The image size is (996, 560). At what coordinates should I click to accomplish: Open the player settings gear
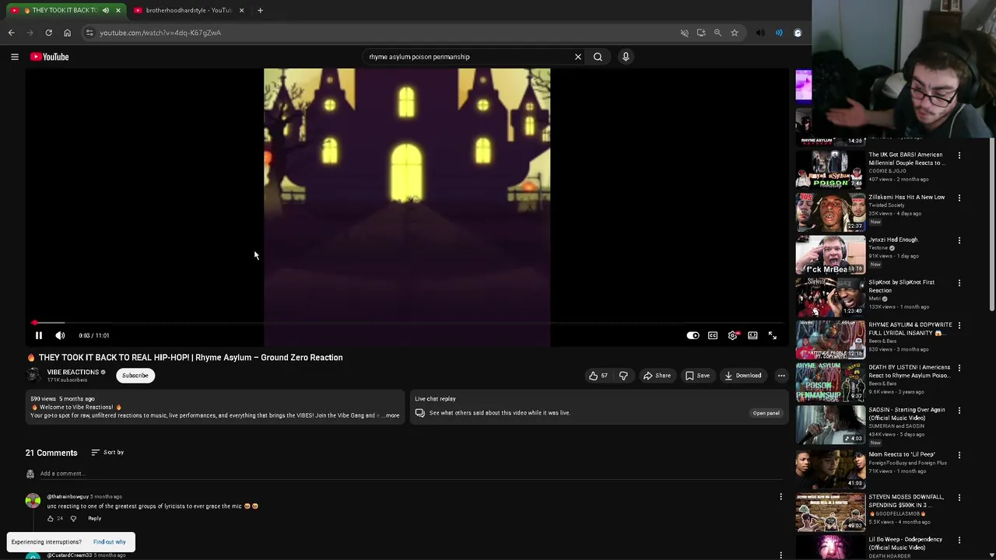click(x=733, y=335)
